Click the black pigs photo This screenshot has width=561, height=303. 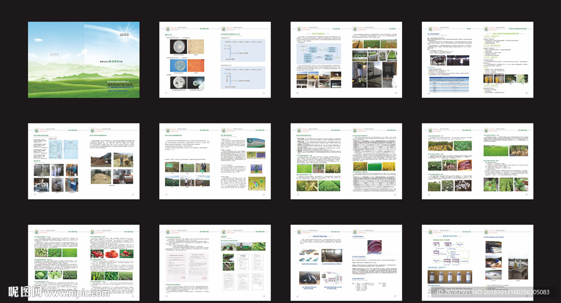pyautogui.click(x=310, y=278)
